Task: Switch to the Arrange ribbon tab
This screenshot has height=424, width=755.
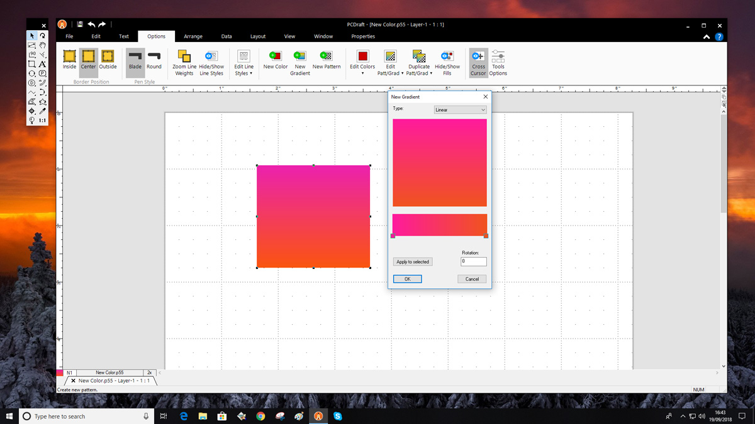Action: [193, 36]
